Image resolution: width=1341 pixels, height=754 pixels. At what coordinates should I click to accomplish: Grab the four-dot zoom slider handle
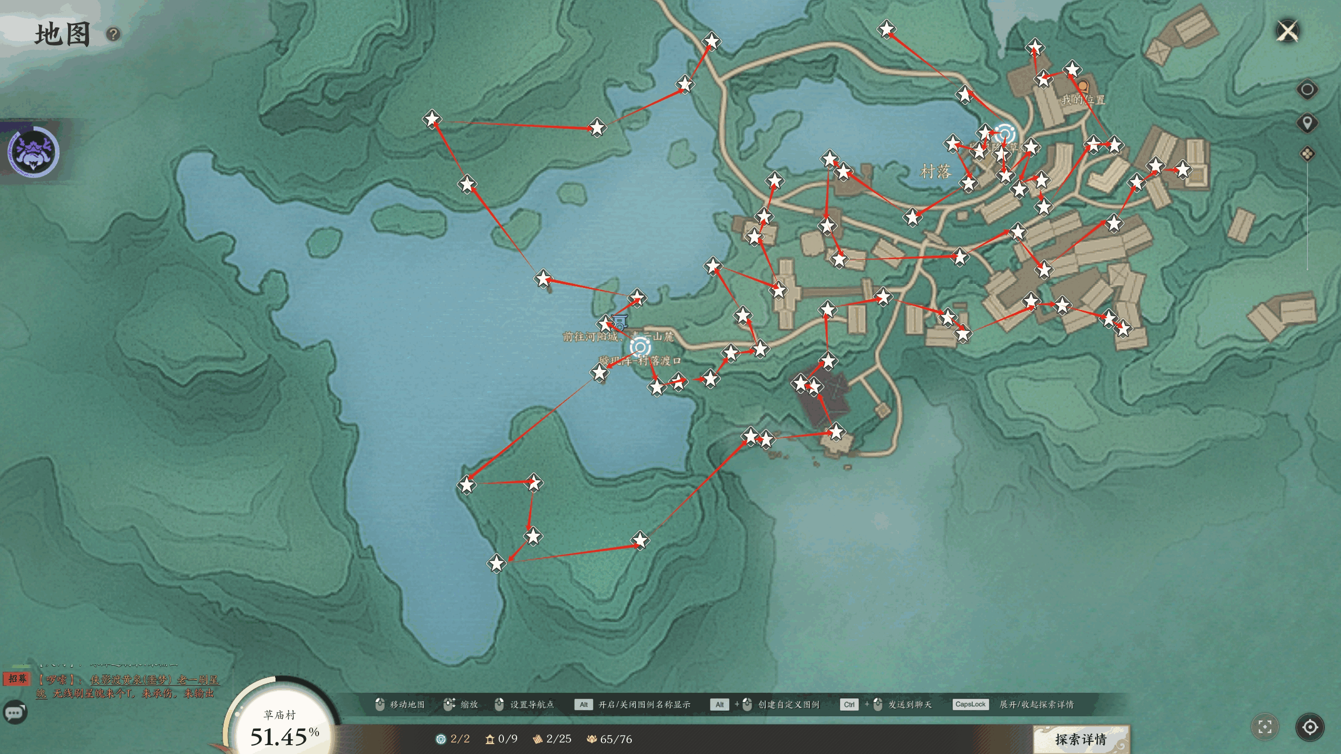pos(1307,154)
